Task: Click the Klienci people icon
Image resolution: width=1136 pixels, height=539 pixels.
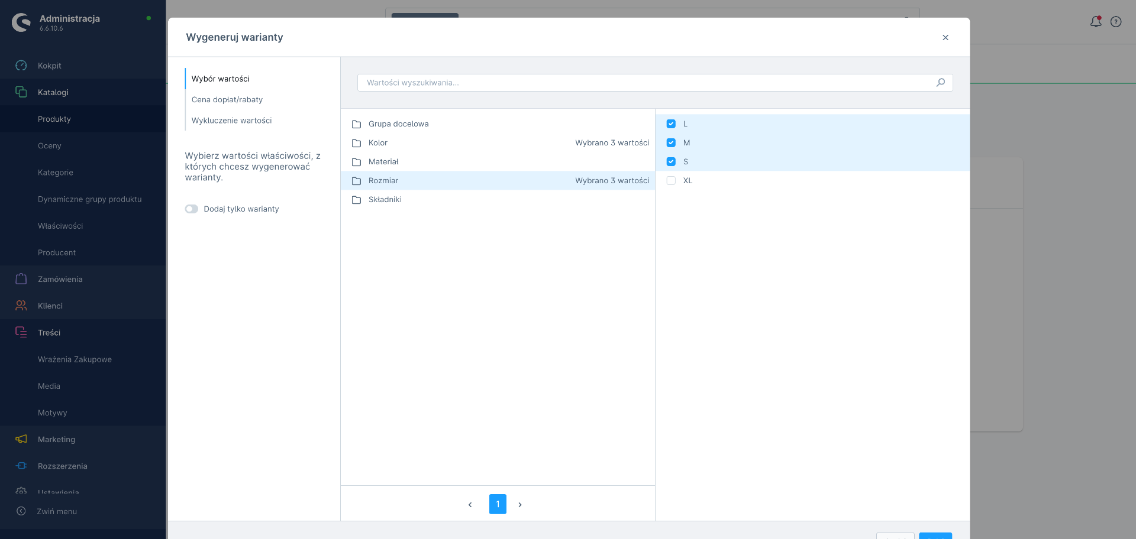Action: 21,306
